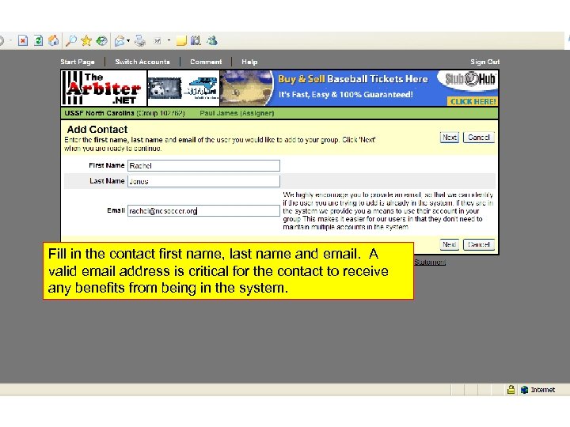
Task: Click the Edit with Word icon
Action: pyautogui.click(x=158, y=40)
